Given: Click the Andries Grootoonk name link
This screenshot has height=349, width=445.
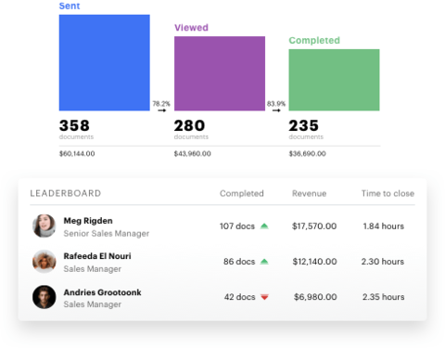Looking at the screenshot, I should [102, 292].
